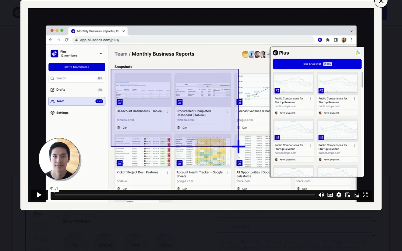Click snapshot icon on Kickoff Project Doc card
Viewport: 402px width, 251px height.
(x=120, y=163)
